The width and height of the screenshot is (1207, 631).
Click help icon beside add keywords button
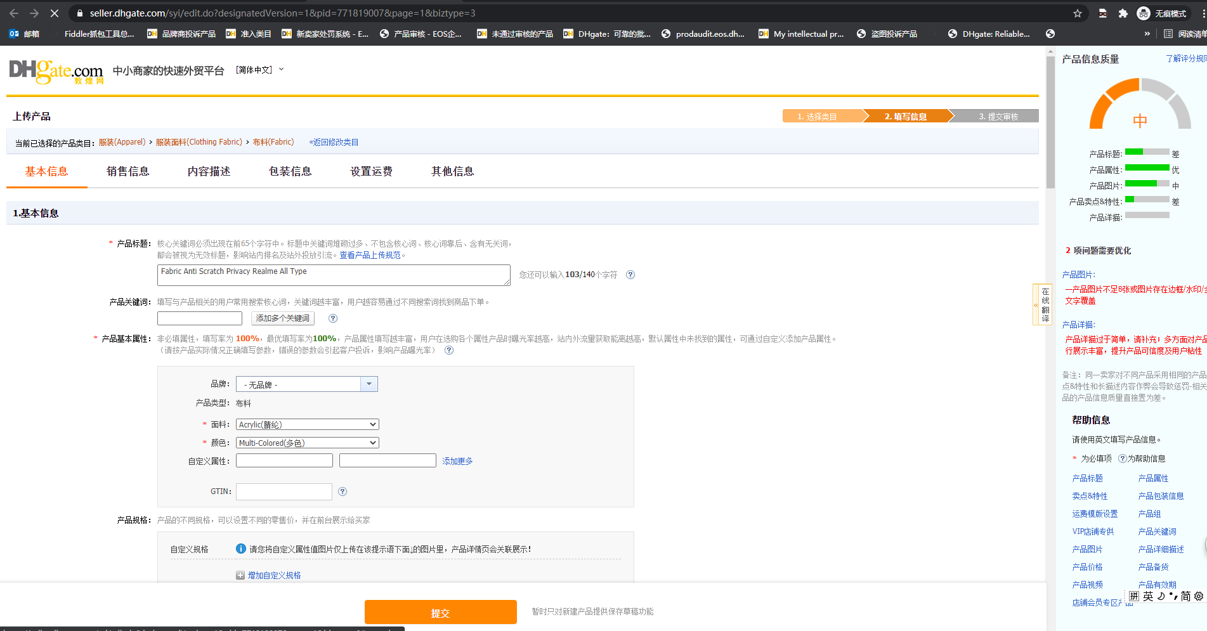click(333, 318)
